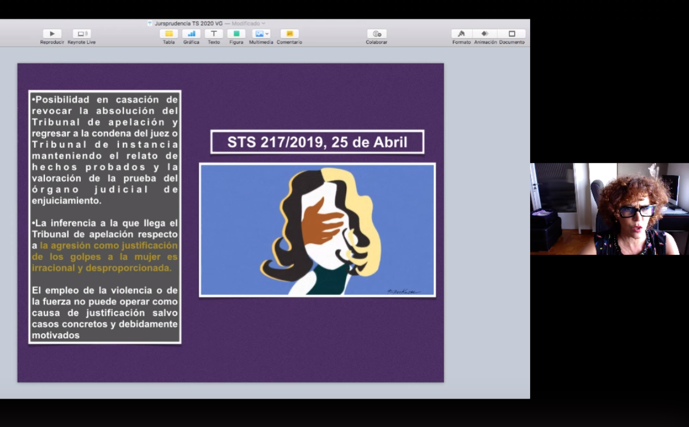Screen dimensions: 689x427
Task: Toggle the Formato inspector panel
Action: pyautogui.click(x=461, y=34)
